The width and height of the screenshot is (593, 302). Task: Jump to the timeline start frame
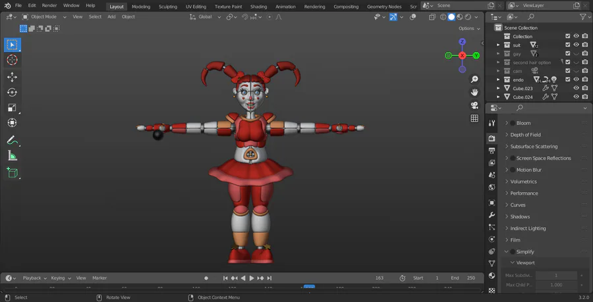click(225, 278)
